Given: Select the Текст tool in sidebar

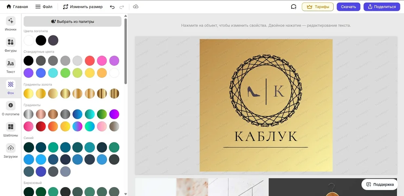Looking at the screenshot, I should (x=11, y=66).
